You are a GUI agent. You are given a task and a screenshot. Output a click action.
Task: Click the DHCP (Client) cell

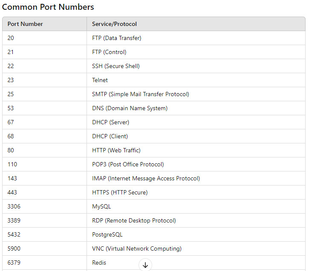196,136
